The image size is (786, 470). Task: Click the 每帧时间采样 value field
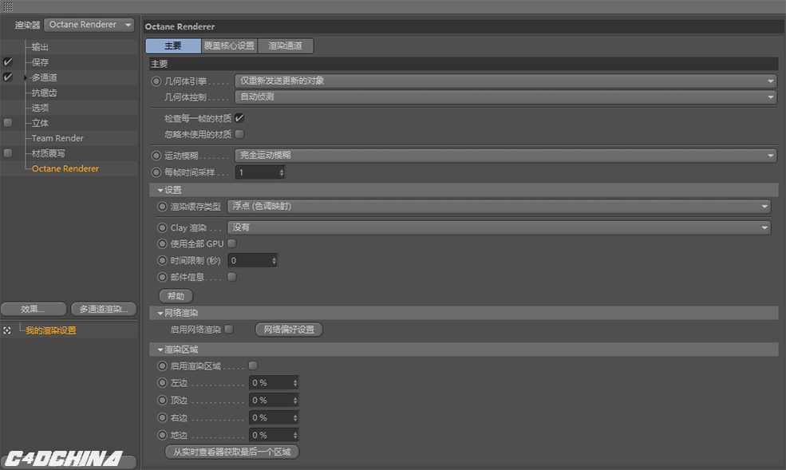pos(257,172)
